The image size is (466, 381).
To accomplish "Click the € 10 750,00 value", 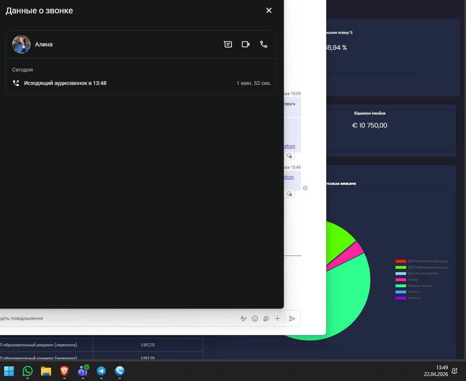I will click(370, 125).
